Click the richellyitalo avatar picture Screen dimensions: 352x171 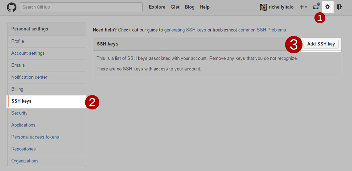tap(264, 7)
